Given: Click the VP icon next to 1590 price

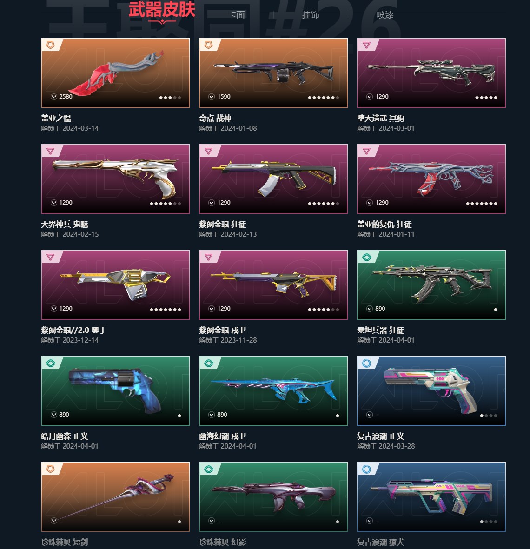Looking at the screenshot, I should point(212,97).
